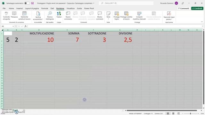The width and height of the screenshot is (205, 115).
Task: Open Riccardo Dominici account avatar
Action: tap(176, 3)
